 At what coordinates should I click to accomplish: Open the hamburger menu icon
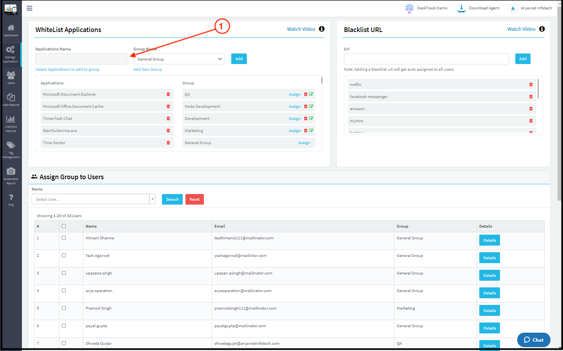pyautogui.click(x=29, y=8)
